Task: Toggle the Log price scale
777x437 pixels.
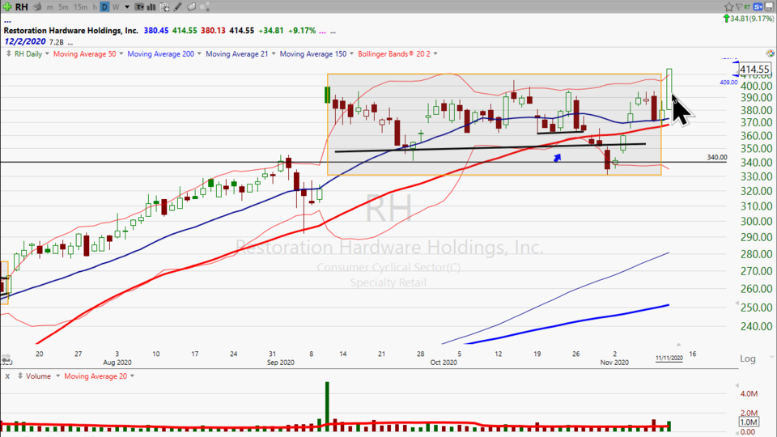Action: pos(748,359)
